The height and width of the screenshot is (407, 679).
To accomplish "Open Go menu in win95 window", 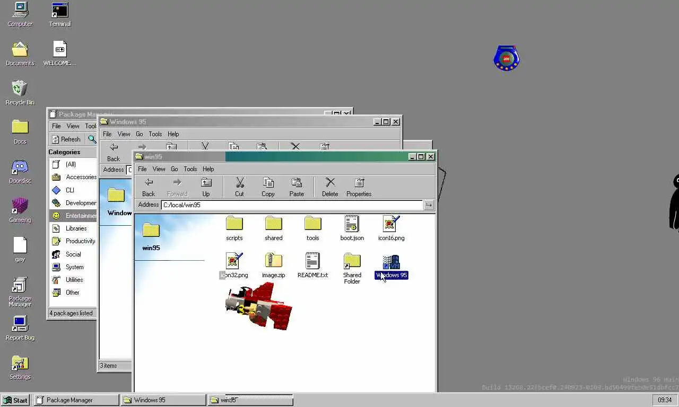I will (174, 169).
